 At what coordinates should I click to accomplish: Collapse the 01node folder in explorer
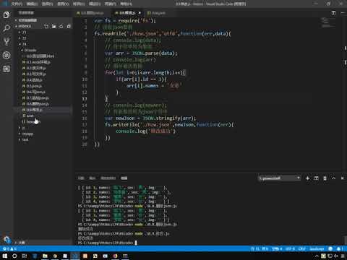point(30,50)
